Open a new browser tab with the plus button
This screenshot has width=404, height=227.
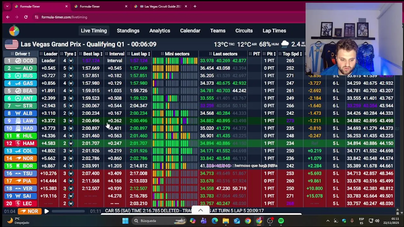click(x=195, y=6)
